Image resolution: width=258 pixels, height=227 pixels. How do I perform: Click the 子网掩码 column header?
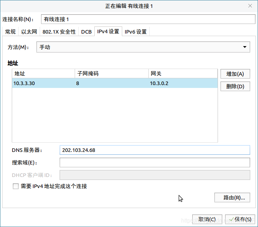pyautogui.click(x=111, y=73)
